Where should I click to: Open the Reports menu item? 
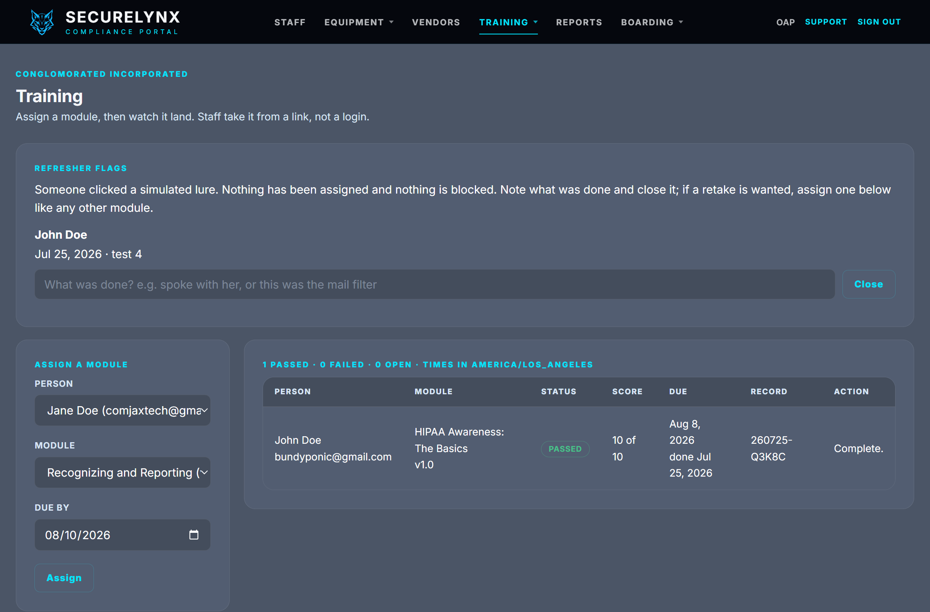click(x=579, y=22)
